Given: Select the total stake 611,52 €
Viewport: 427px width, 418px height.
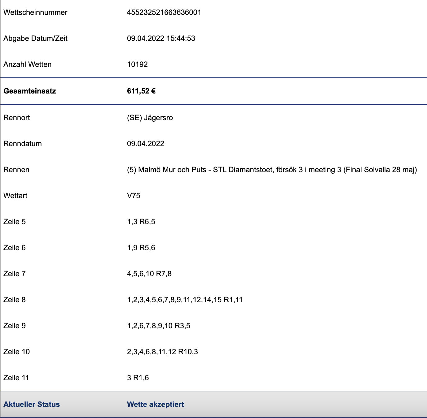Looking at the screenshot, I should pos(141,91).
